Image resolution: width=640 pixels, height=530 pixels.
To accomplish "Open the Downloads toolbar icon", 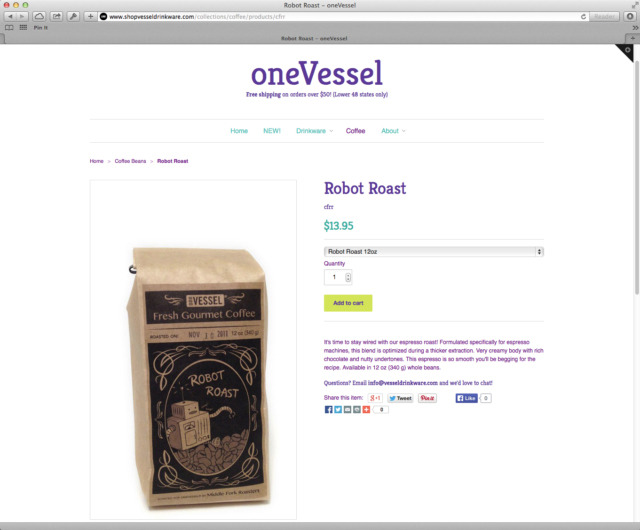I will pos(630,16).
